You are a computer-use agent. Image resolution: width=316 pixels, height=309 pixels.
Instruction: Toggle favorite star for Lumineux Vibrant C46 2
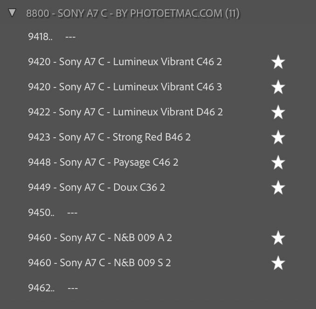tap(278, 62)
